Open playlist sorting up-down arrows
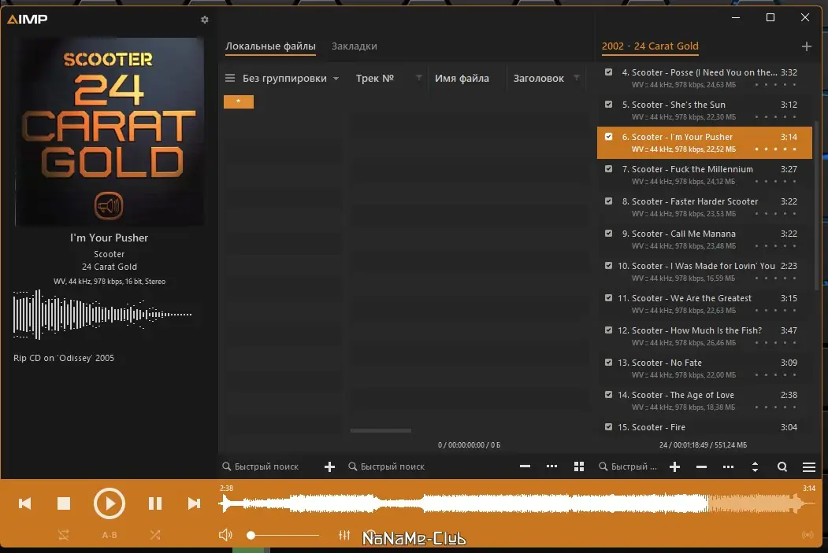 [x=756, y=466]
